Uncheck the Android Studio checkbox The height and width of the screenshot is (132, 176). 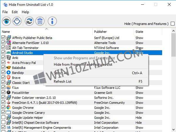click(3, 53)
